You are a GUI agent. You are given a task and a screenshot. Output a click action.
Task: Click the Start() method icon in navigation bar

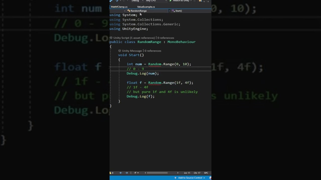coord(173,11)
